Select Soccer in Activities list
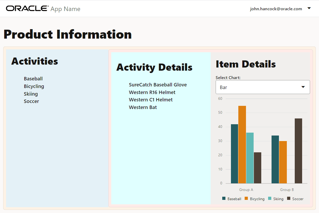Viewport: 319px width, 213px height. 31,101
